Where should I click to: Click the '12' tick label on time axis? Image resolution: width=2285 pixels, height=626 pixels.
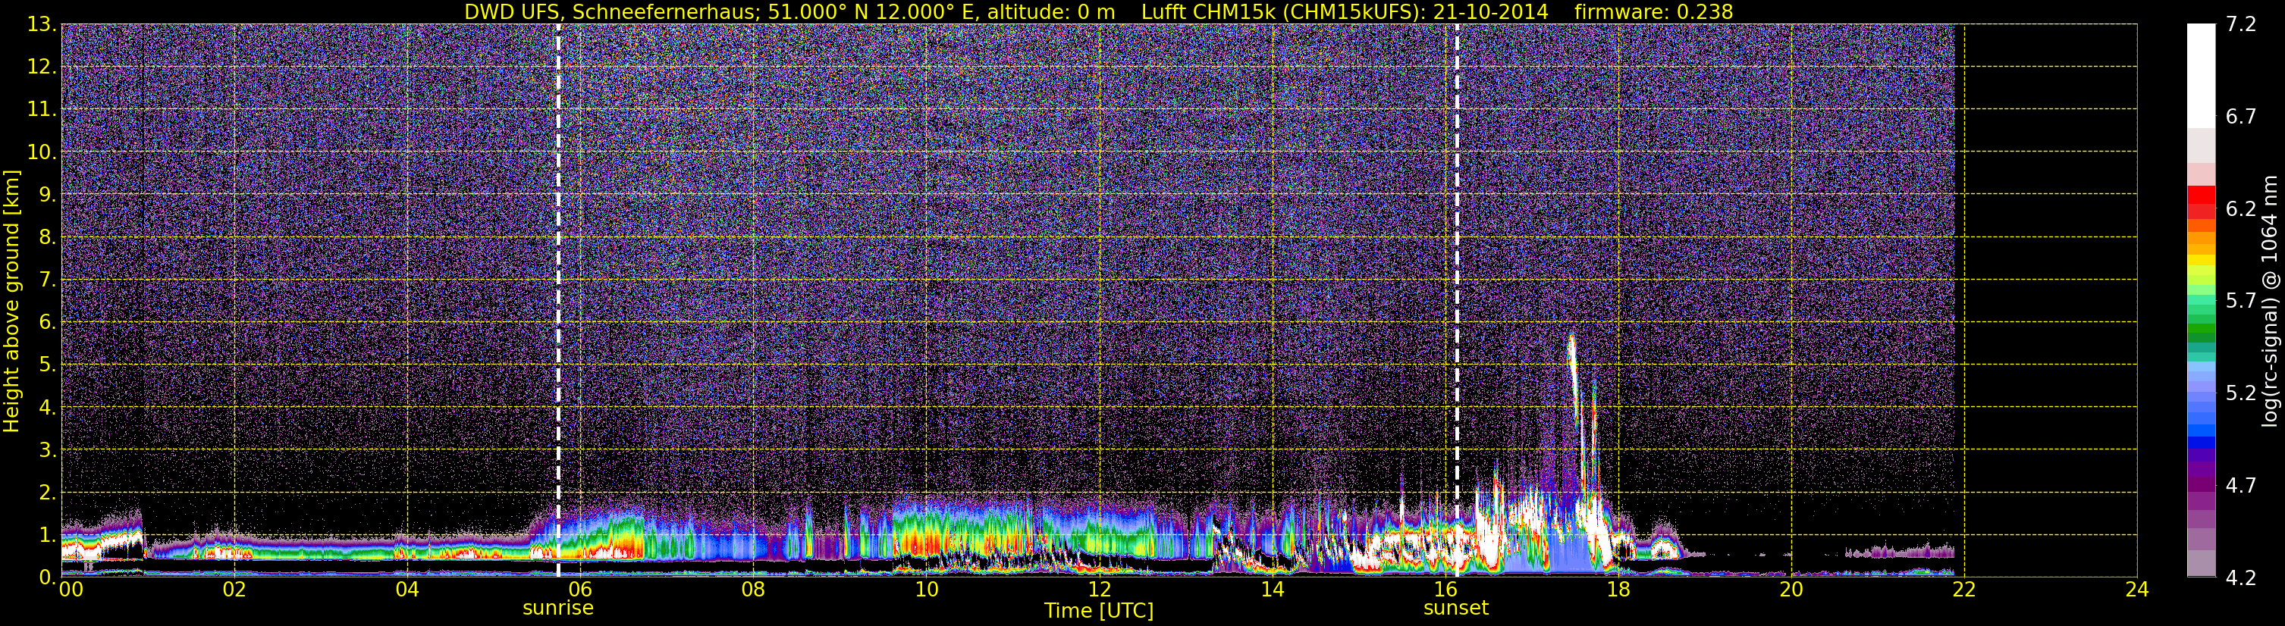(x=1099, y=590)
